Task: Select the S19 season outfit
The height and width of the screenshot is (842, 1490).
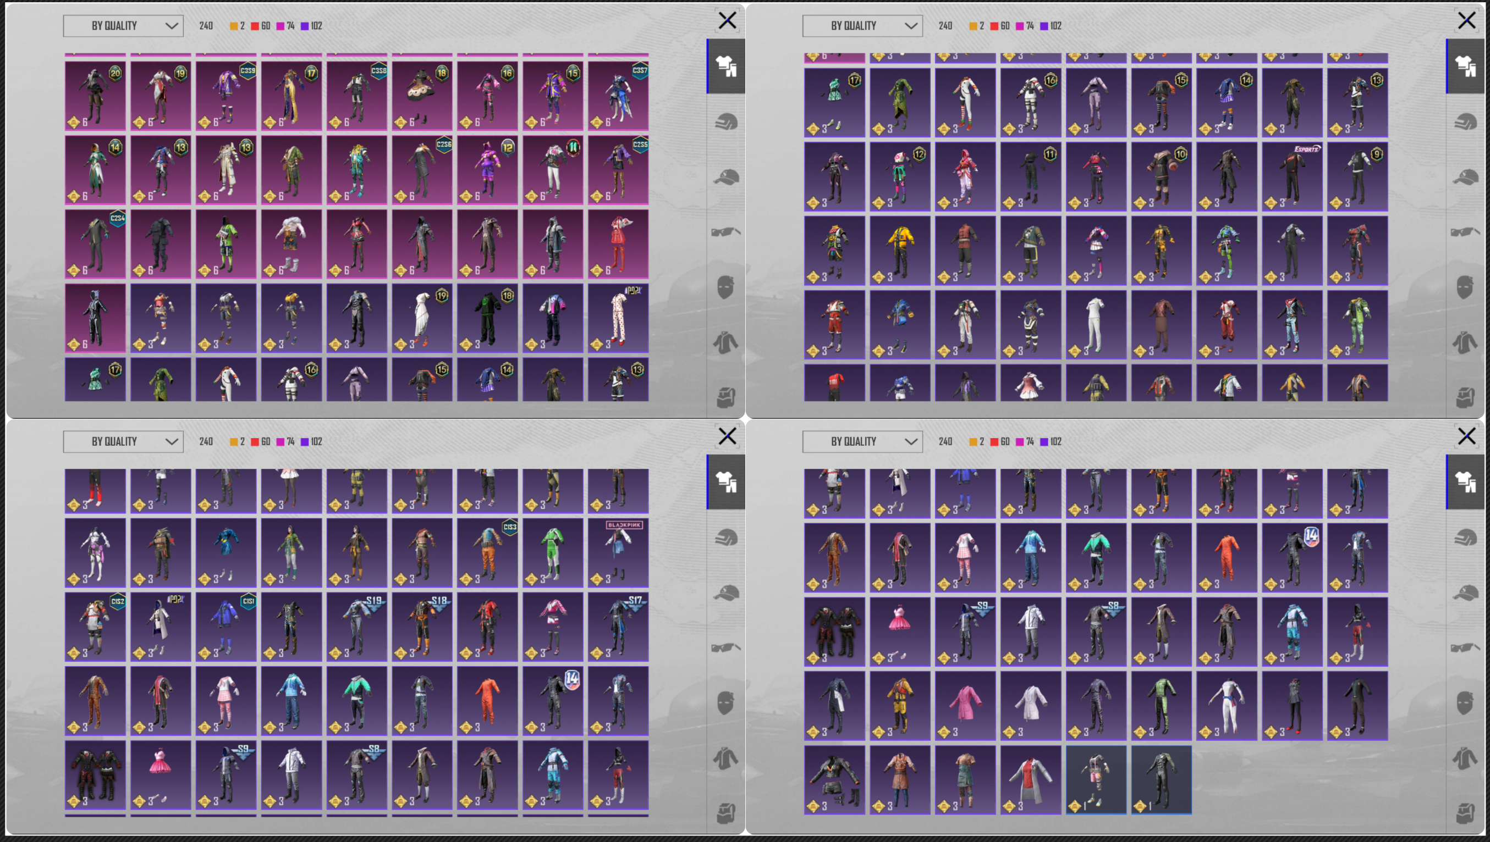Action: (356, 628)
